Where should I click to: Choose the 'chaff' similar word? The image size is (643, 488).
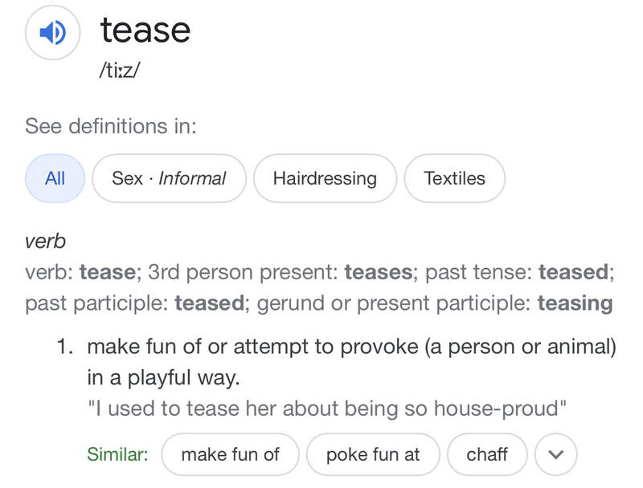tap(487, 454)
